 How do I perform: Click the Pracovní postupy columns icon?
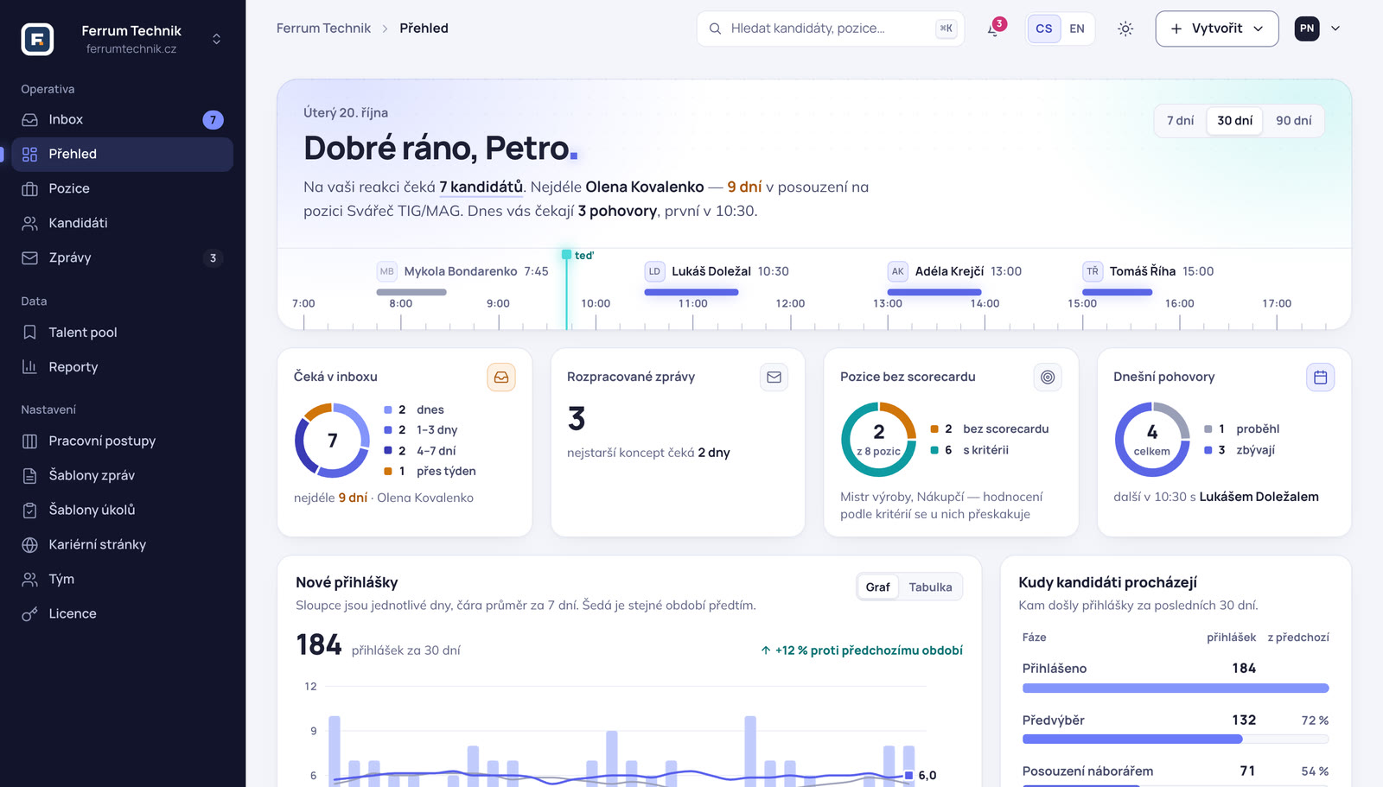29,441
